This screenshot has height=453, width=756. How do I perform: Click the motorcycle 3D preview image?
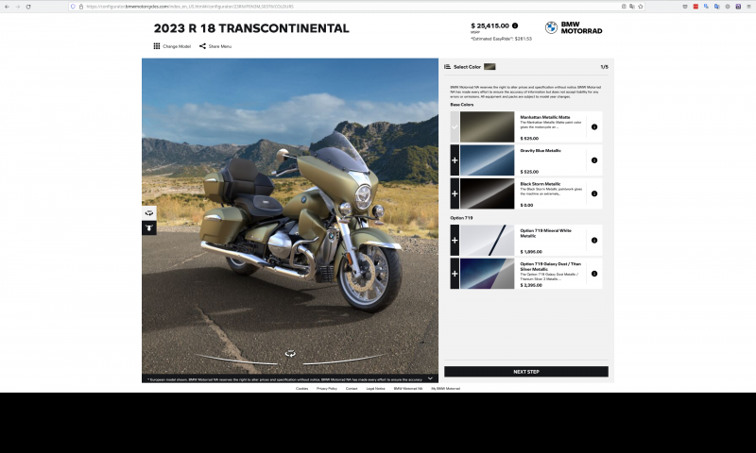pos(290,216)
